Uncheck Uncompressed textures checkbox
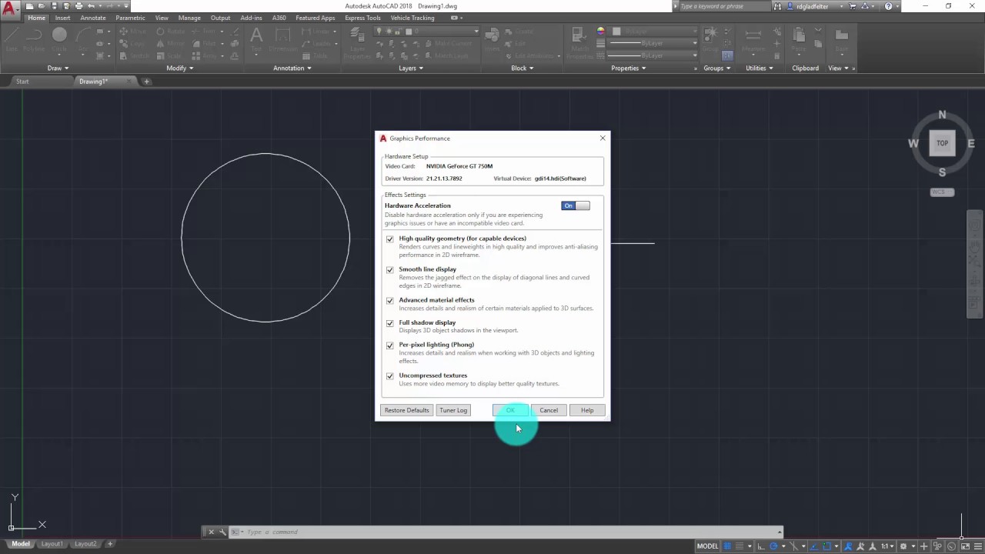Image resolution: width=985 pixels, height=554 pixels. click(389, 376)
